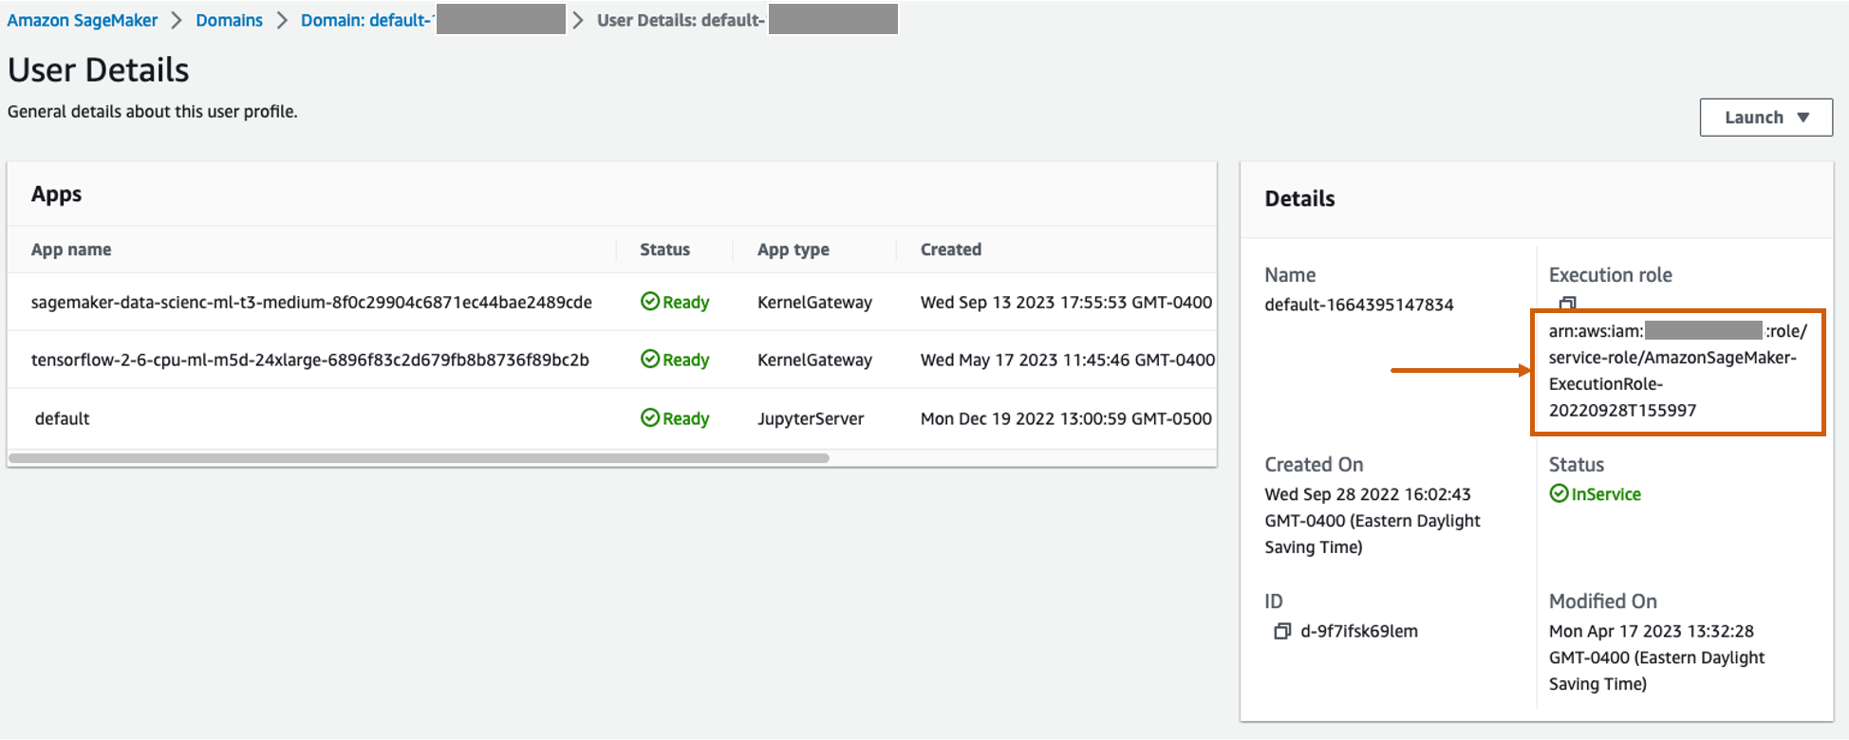This screenshot has height=740, width=1849.
Task: Click the ID value d-9f7ifsk69lem
Action: coord(1359,631)
